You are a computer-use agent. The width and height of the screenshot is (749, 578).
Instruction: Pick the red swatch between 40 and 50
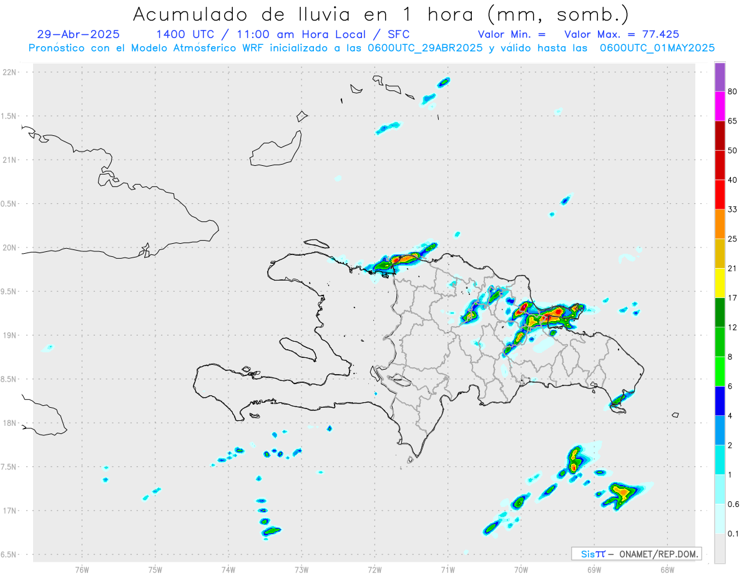pyautogui.click(x=720, y=165)
